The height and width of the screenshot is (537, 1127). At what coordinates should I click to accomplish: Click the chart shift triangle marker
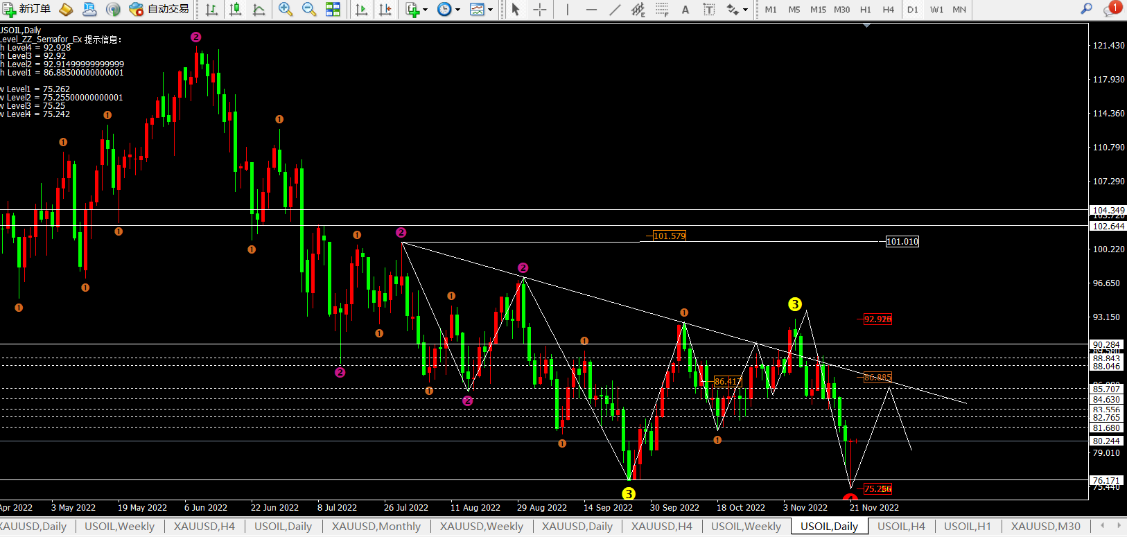(866, 26)
